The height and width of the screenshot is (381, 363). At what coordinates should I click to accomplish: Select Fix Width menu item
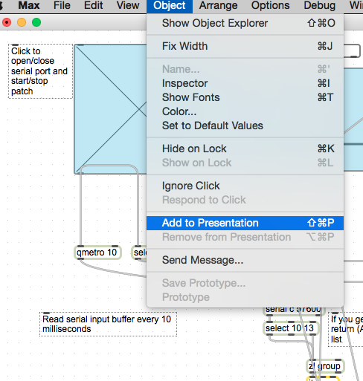[245, 46]
